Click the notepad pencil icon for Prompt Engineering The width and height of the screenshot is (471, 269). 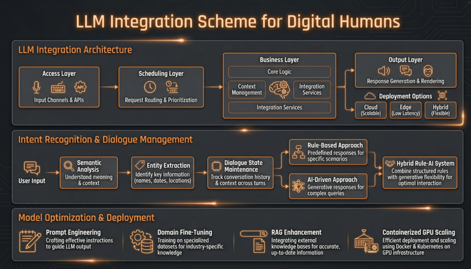(30, 241)
